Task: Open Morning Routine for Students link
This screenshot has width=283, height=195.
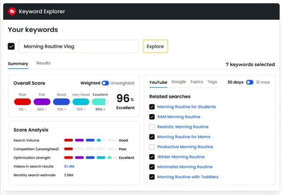Action: point(186,107)
